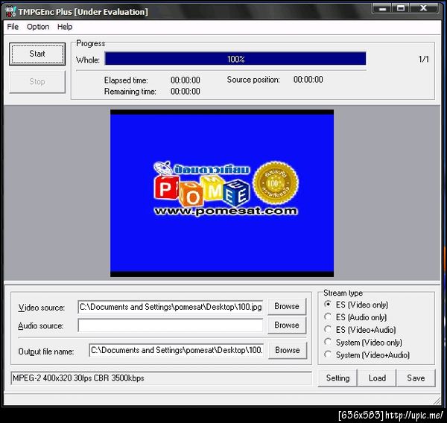Click the Whole progress bar at 100%
447x423 pixels.
tap(235, 59)
